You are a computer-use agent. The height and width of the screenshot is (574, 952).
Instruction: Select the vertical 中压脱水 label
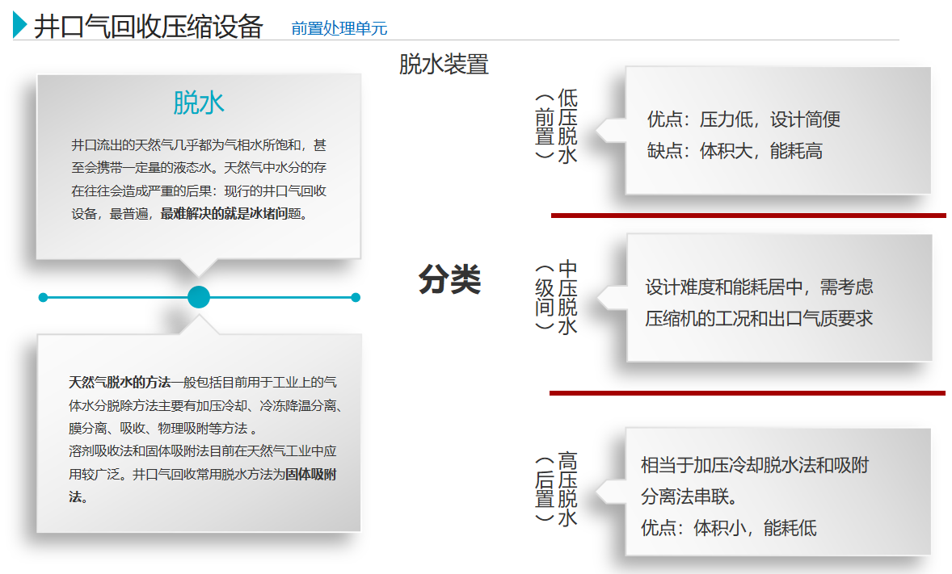(x=567, y=297)
